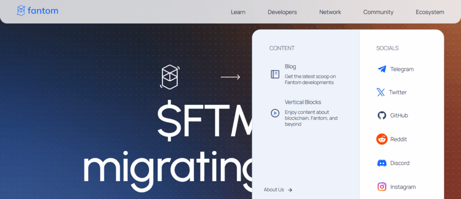This screenshot has height=199, width=461.
Task: Click the CONTENT section heading
Action: tap(282, 48)
